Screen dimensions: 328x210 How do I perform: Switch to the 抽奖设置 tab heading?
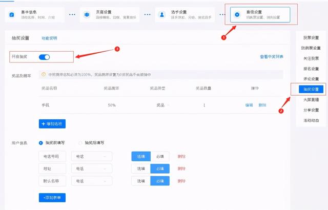pos(20,38)
